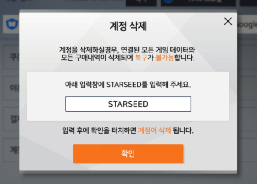Click the blue shield icon behind dialog
Viewport: 257px width, 184px height.
[12, 24]
